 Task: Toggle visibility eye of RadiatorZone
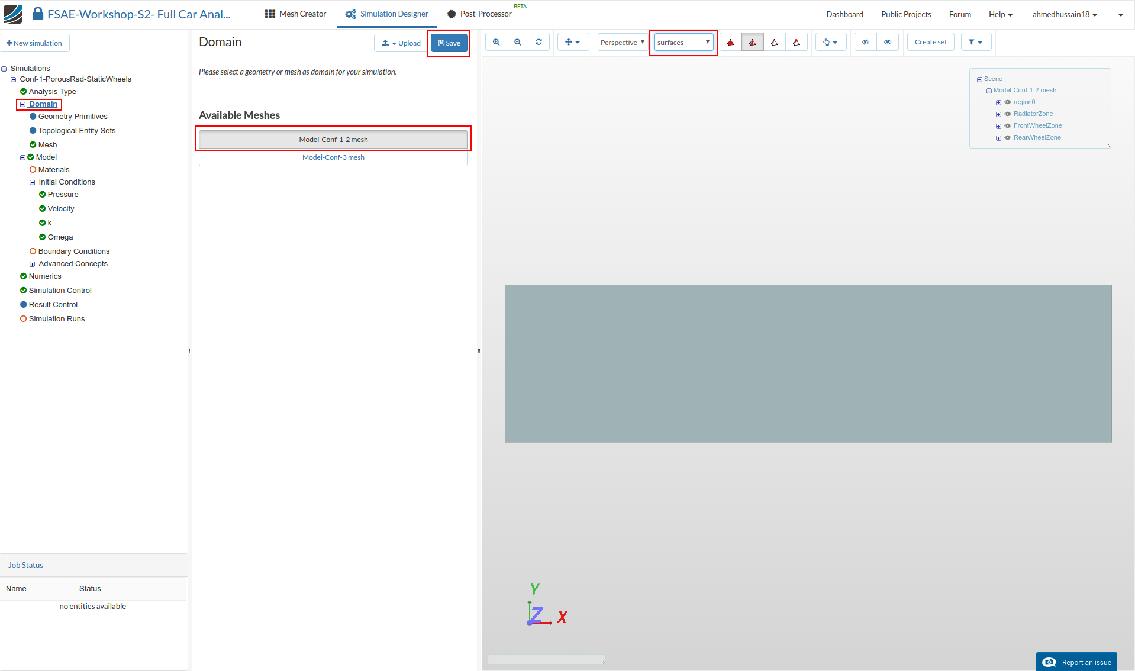point(1008,114)
